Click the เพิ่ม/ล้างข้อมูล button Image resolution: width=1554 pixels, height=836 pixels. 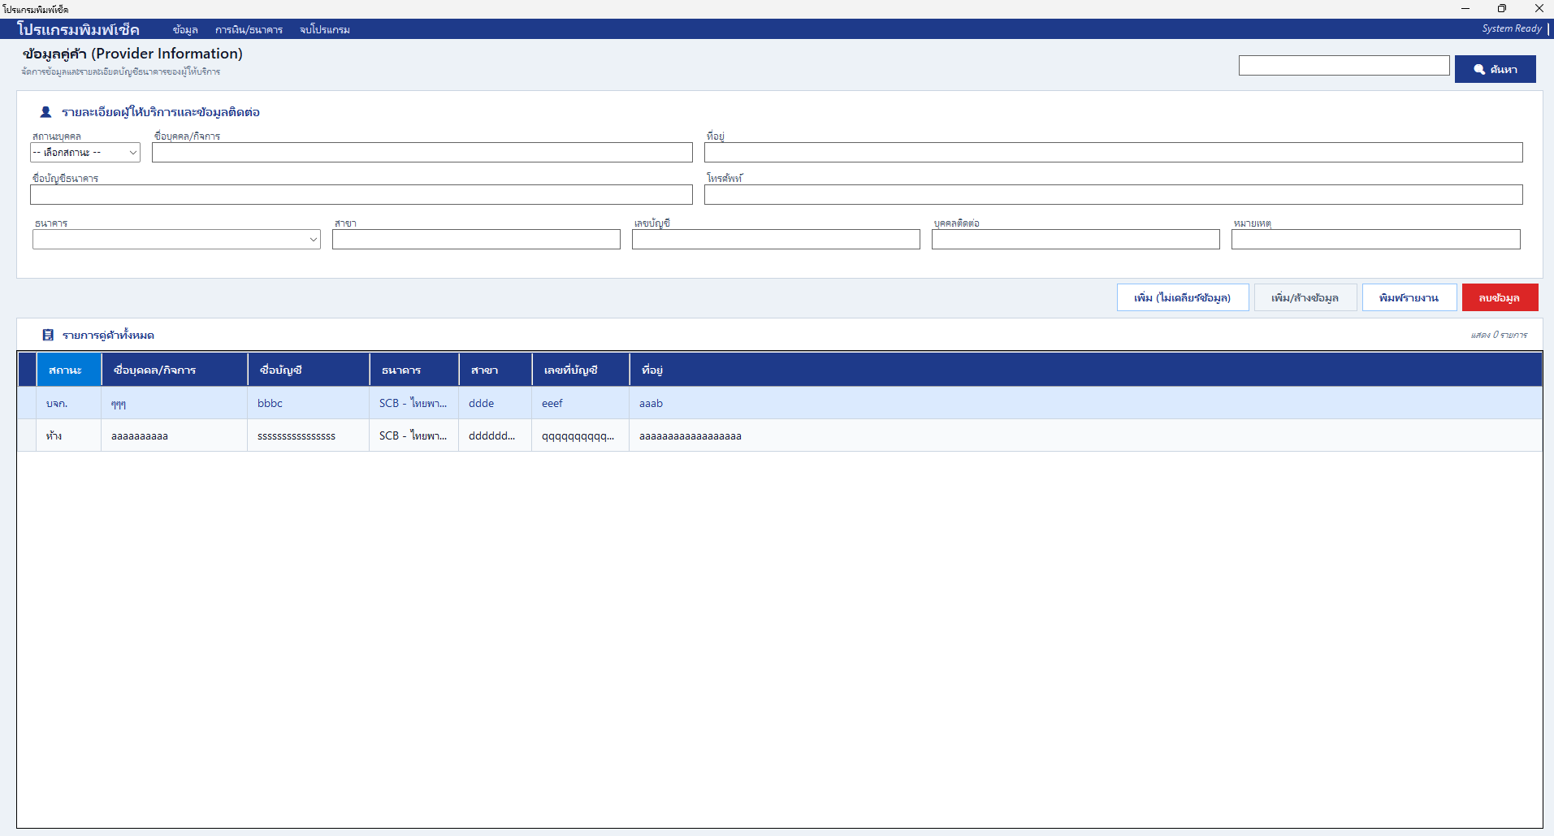click(x=1305, y=297)
